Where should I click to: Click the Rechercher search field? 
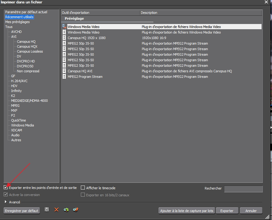pos(243,189)
